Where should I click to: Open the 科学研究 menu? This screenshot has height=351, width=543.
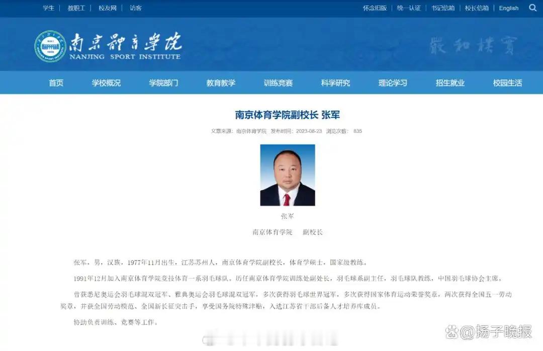click(335, 83)
